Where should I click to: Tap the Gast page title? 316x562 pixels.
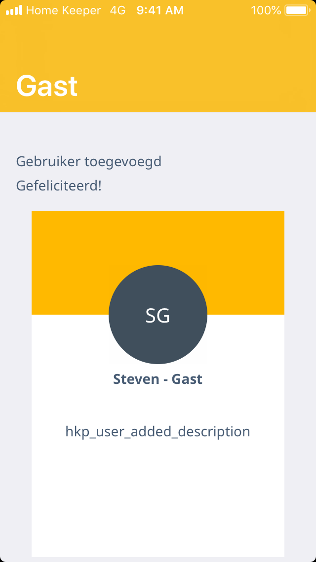click(x=47, y=86)
